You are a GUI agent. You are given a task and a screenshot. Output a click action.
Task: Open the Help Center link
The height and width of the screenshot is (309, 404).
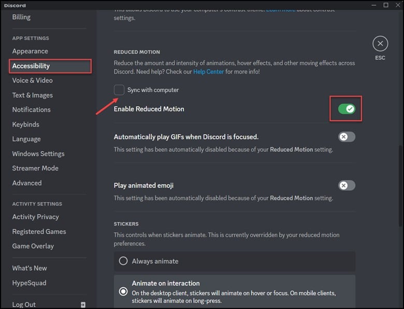tap(208, 72)
